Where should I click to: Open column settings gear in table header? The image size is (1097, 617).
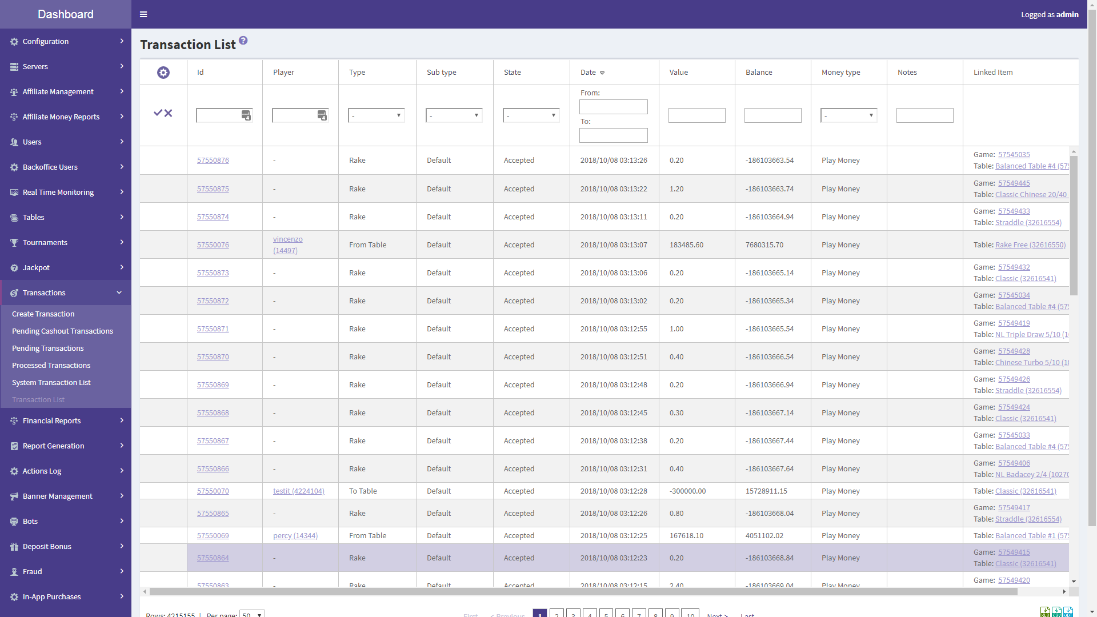tap(163, 73)
